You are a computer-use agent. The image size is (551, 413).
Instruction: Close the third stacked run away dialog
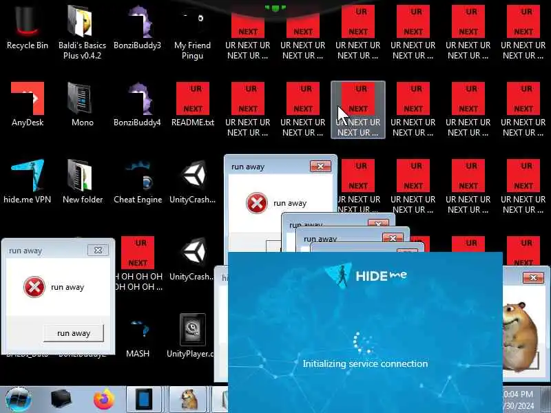tap(393, 238)
